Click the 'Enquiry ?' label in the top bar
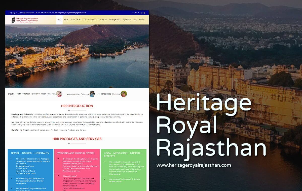Viewport: 302px width, 191px height. pos(12,13)
